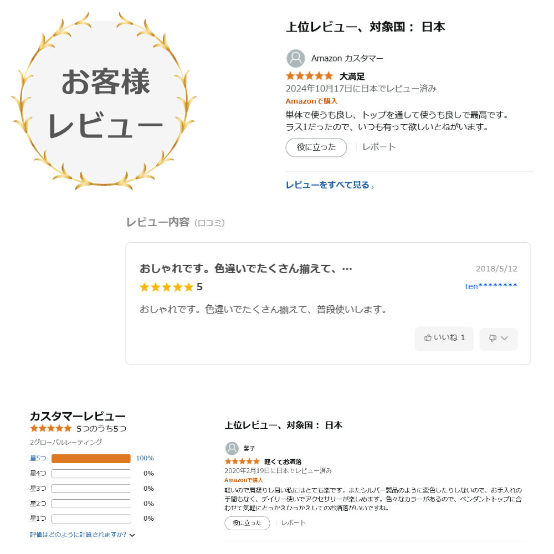Open レビューをすべて見る link
The height and width of the screenshot is (554, 554).
(330, 185)
